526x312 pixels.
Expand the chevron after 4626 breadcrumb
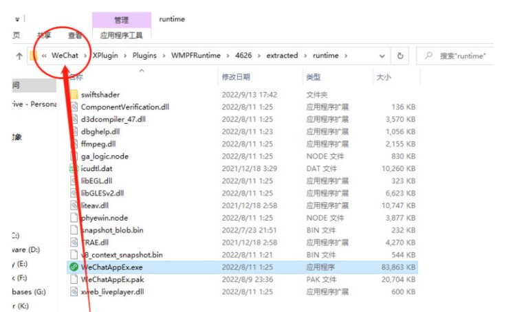point(259,56)
